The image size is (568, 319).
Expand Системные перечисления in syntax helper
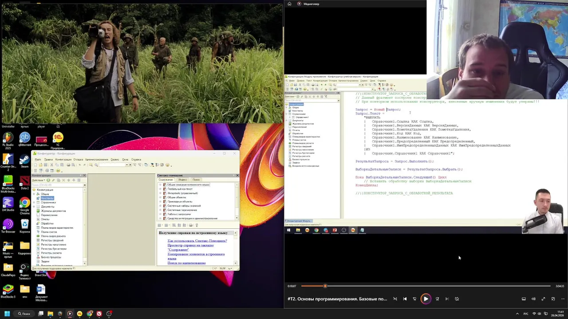(x=160, y=210)
